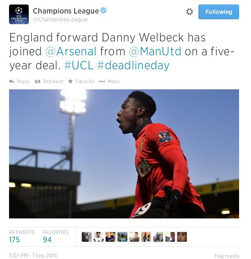Click the Champions League profile avatar
This screenshot has height=259, width=251.
[x=19, y=14]
